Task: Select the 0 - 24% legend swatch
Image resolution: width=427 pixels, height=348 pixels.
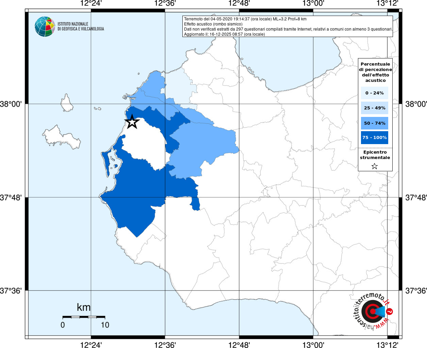Action: [x=375, y=93]
